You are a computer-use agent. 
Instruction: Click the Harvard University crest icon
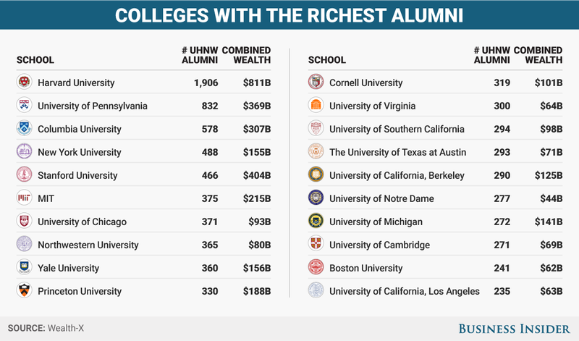coord(25,82)
